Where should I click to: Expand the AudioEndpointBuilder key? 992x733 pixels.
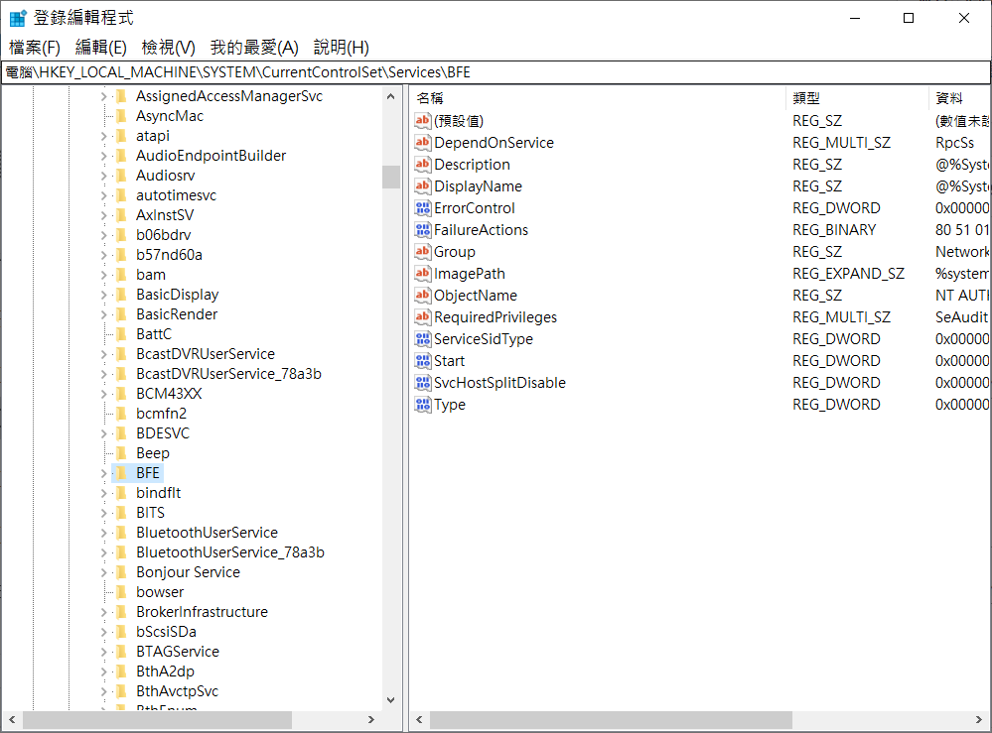[103, 156]
